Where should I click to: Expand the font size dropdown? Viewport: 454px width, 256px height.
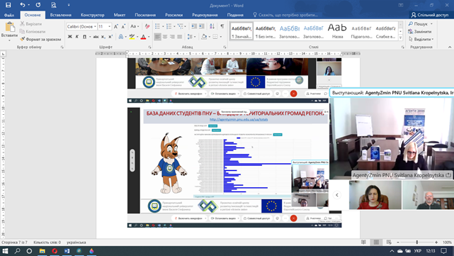point(110,26)
